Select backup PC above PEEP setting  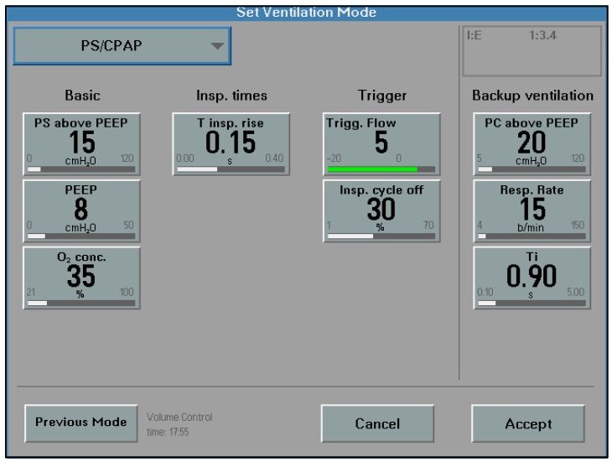[532, 143]
